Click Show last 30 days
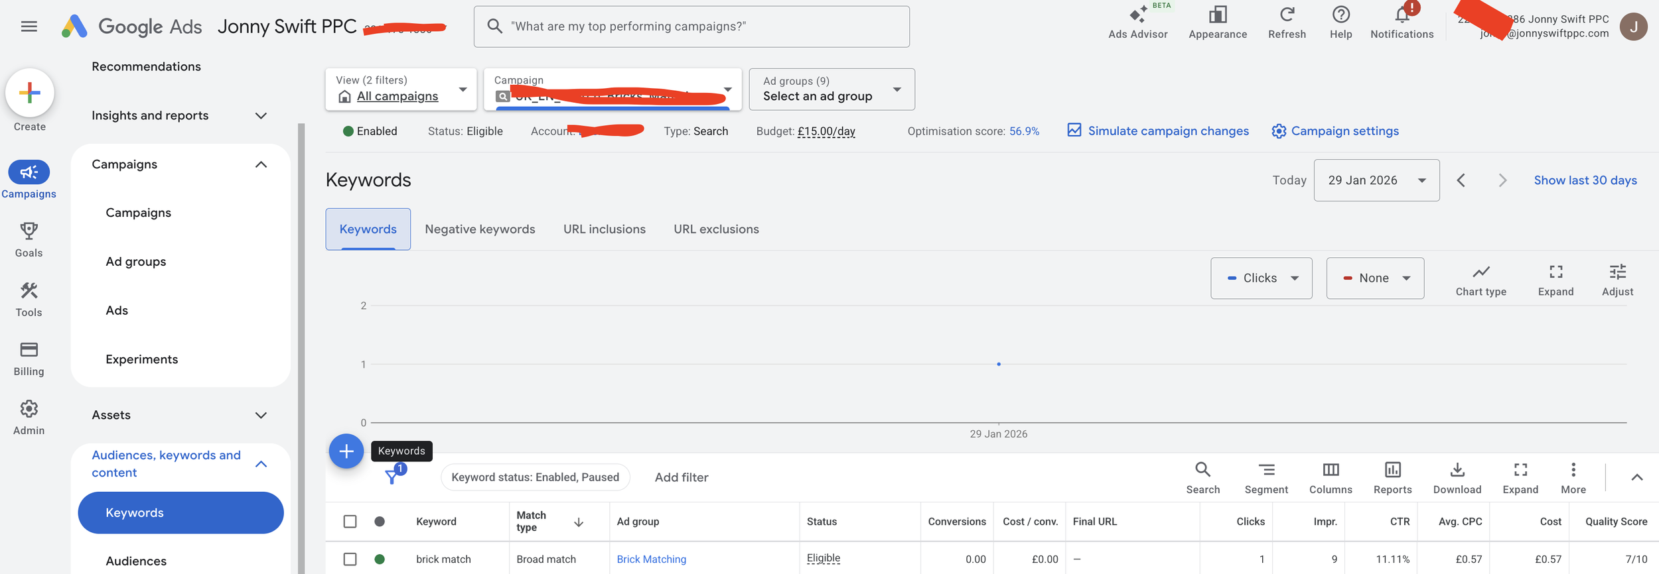Viewport: 1659px width, 574px height. 1585,180
